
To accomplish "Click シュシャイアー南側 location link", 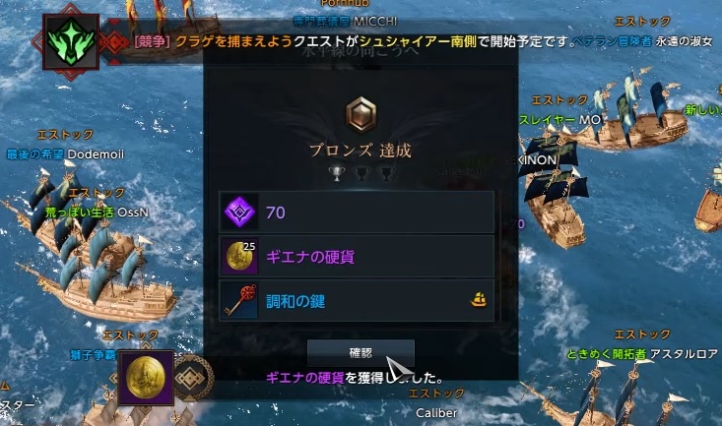I will pos(418,42).
